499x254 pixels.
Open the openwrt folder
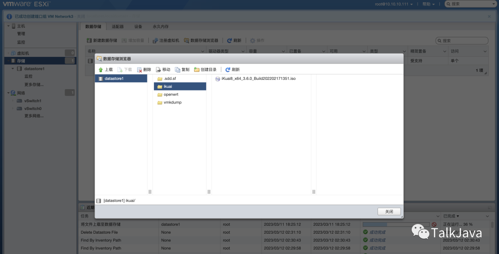coord(170,95)
